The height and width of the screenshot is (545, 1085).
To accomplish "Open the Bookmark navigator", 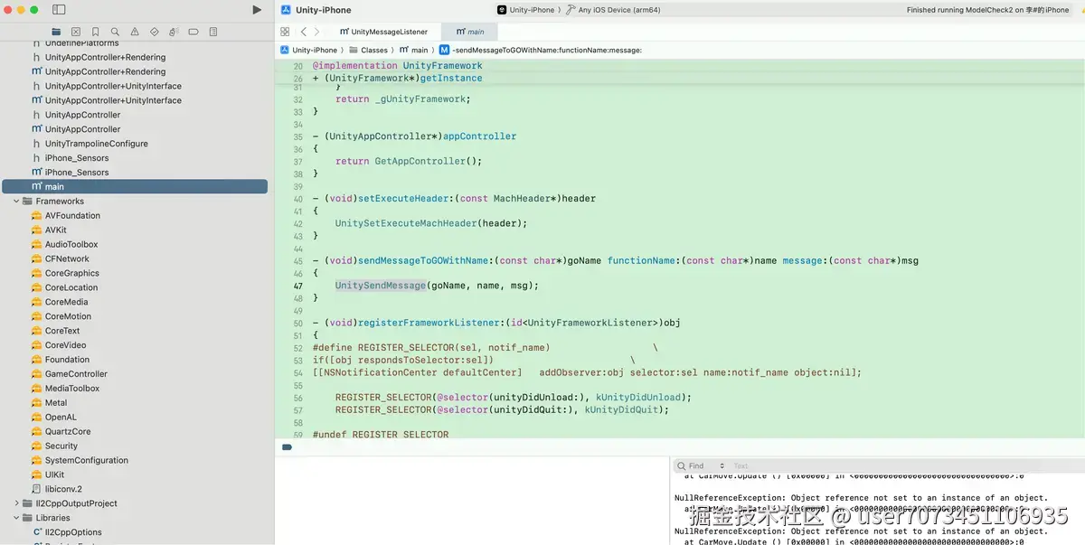I will [x=96, y=32].
